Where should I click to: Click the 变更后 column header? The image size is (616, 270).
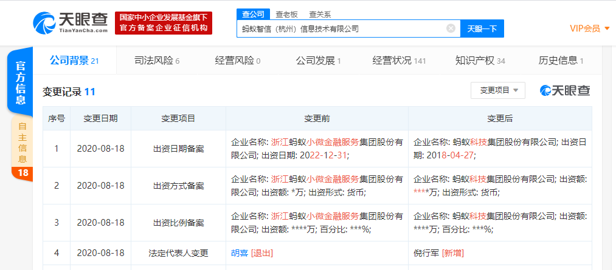tap(500, 118)
